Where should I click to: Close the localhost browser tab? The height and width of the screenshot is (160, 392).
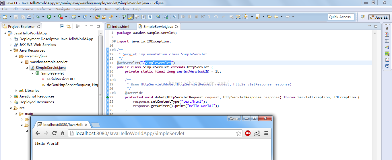(86, 125)
